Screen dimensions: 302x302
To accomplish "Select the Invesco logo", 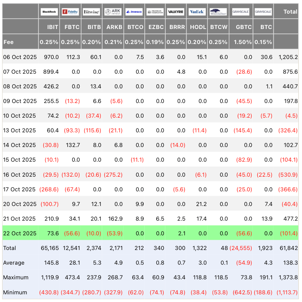I will coord(134,12).
